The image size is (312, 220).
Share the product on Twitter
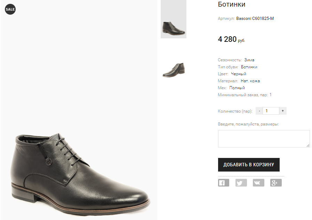click(x=241, y=183)
